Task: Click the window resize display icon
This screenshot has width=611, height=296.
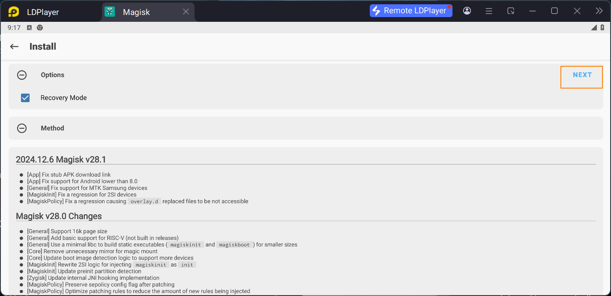Action: tap(511, 11)
